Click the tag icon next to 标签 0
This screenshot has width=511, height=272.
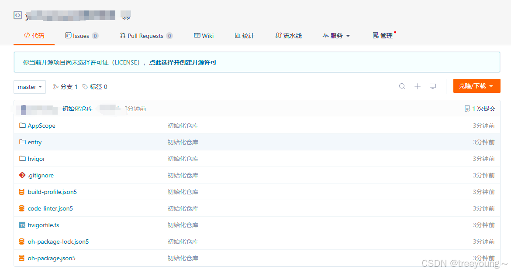coord(85,87)
